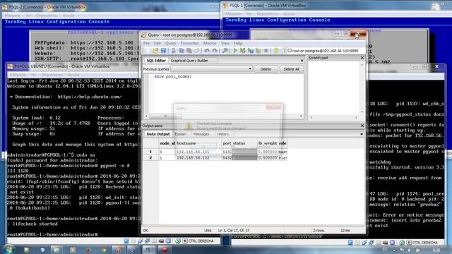Open the View menu in Query window
452x254 pixels.
click(225, 43)
